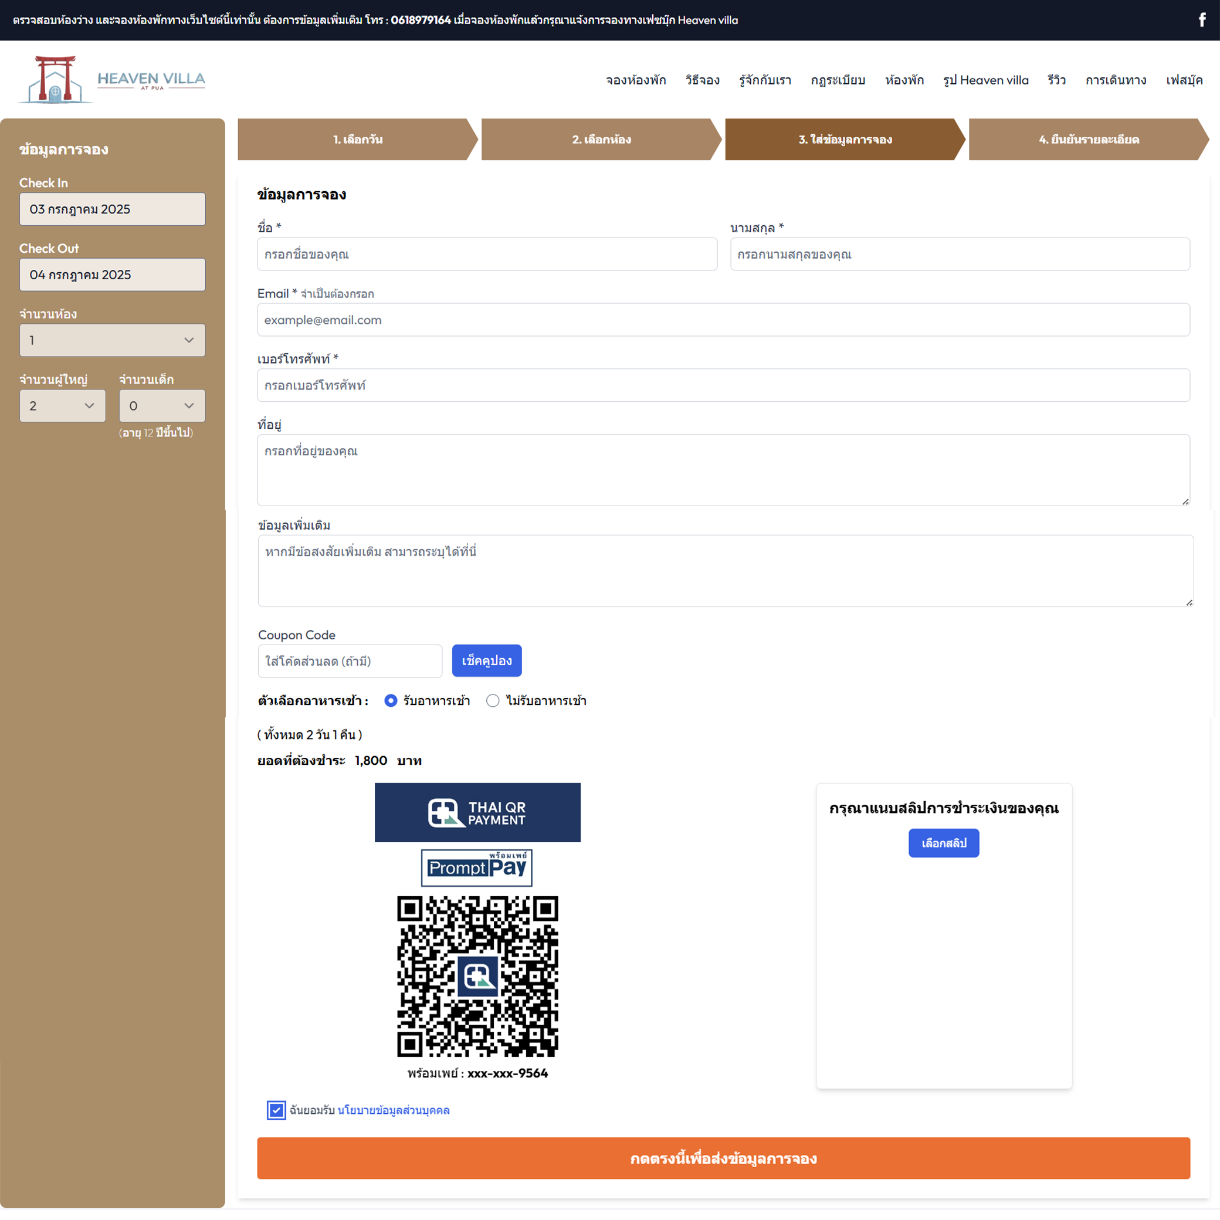The height and width of the screenshot is (1220, 1220).
Task: Focus the ชื่อ first name field
Action: pyautogui.click(x=487, y=255)
